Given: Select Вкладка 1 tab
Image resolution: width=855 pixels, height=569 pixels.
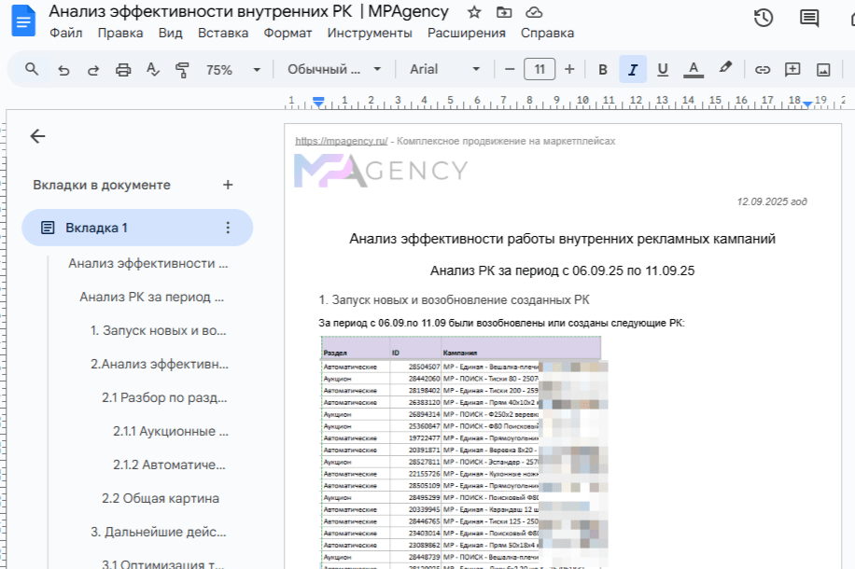Looking at the screenshot, I should tap(137, 228).
